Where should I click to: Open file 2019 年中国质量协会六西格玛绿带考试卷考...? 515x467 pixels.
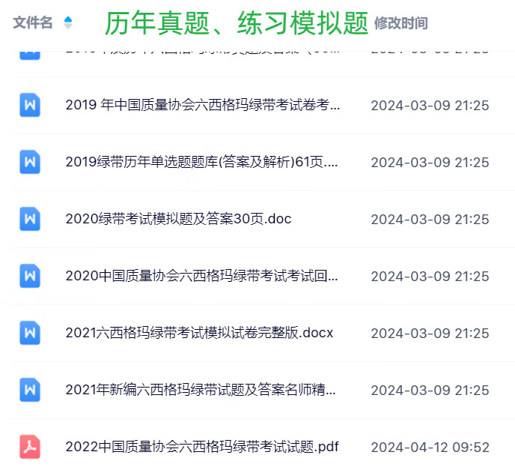(x=203, y=105)
